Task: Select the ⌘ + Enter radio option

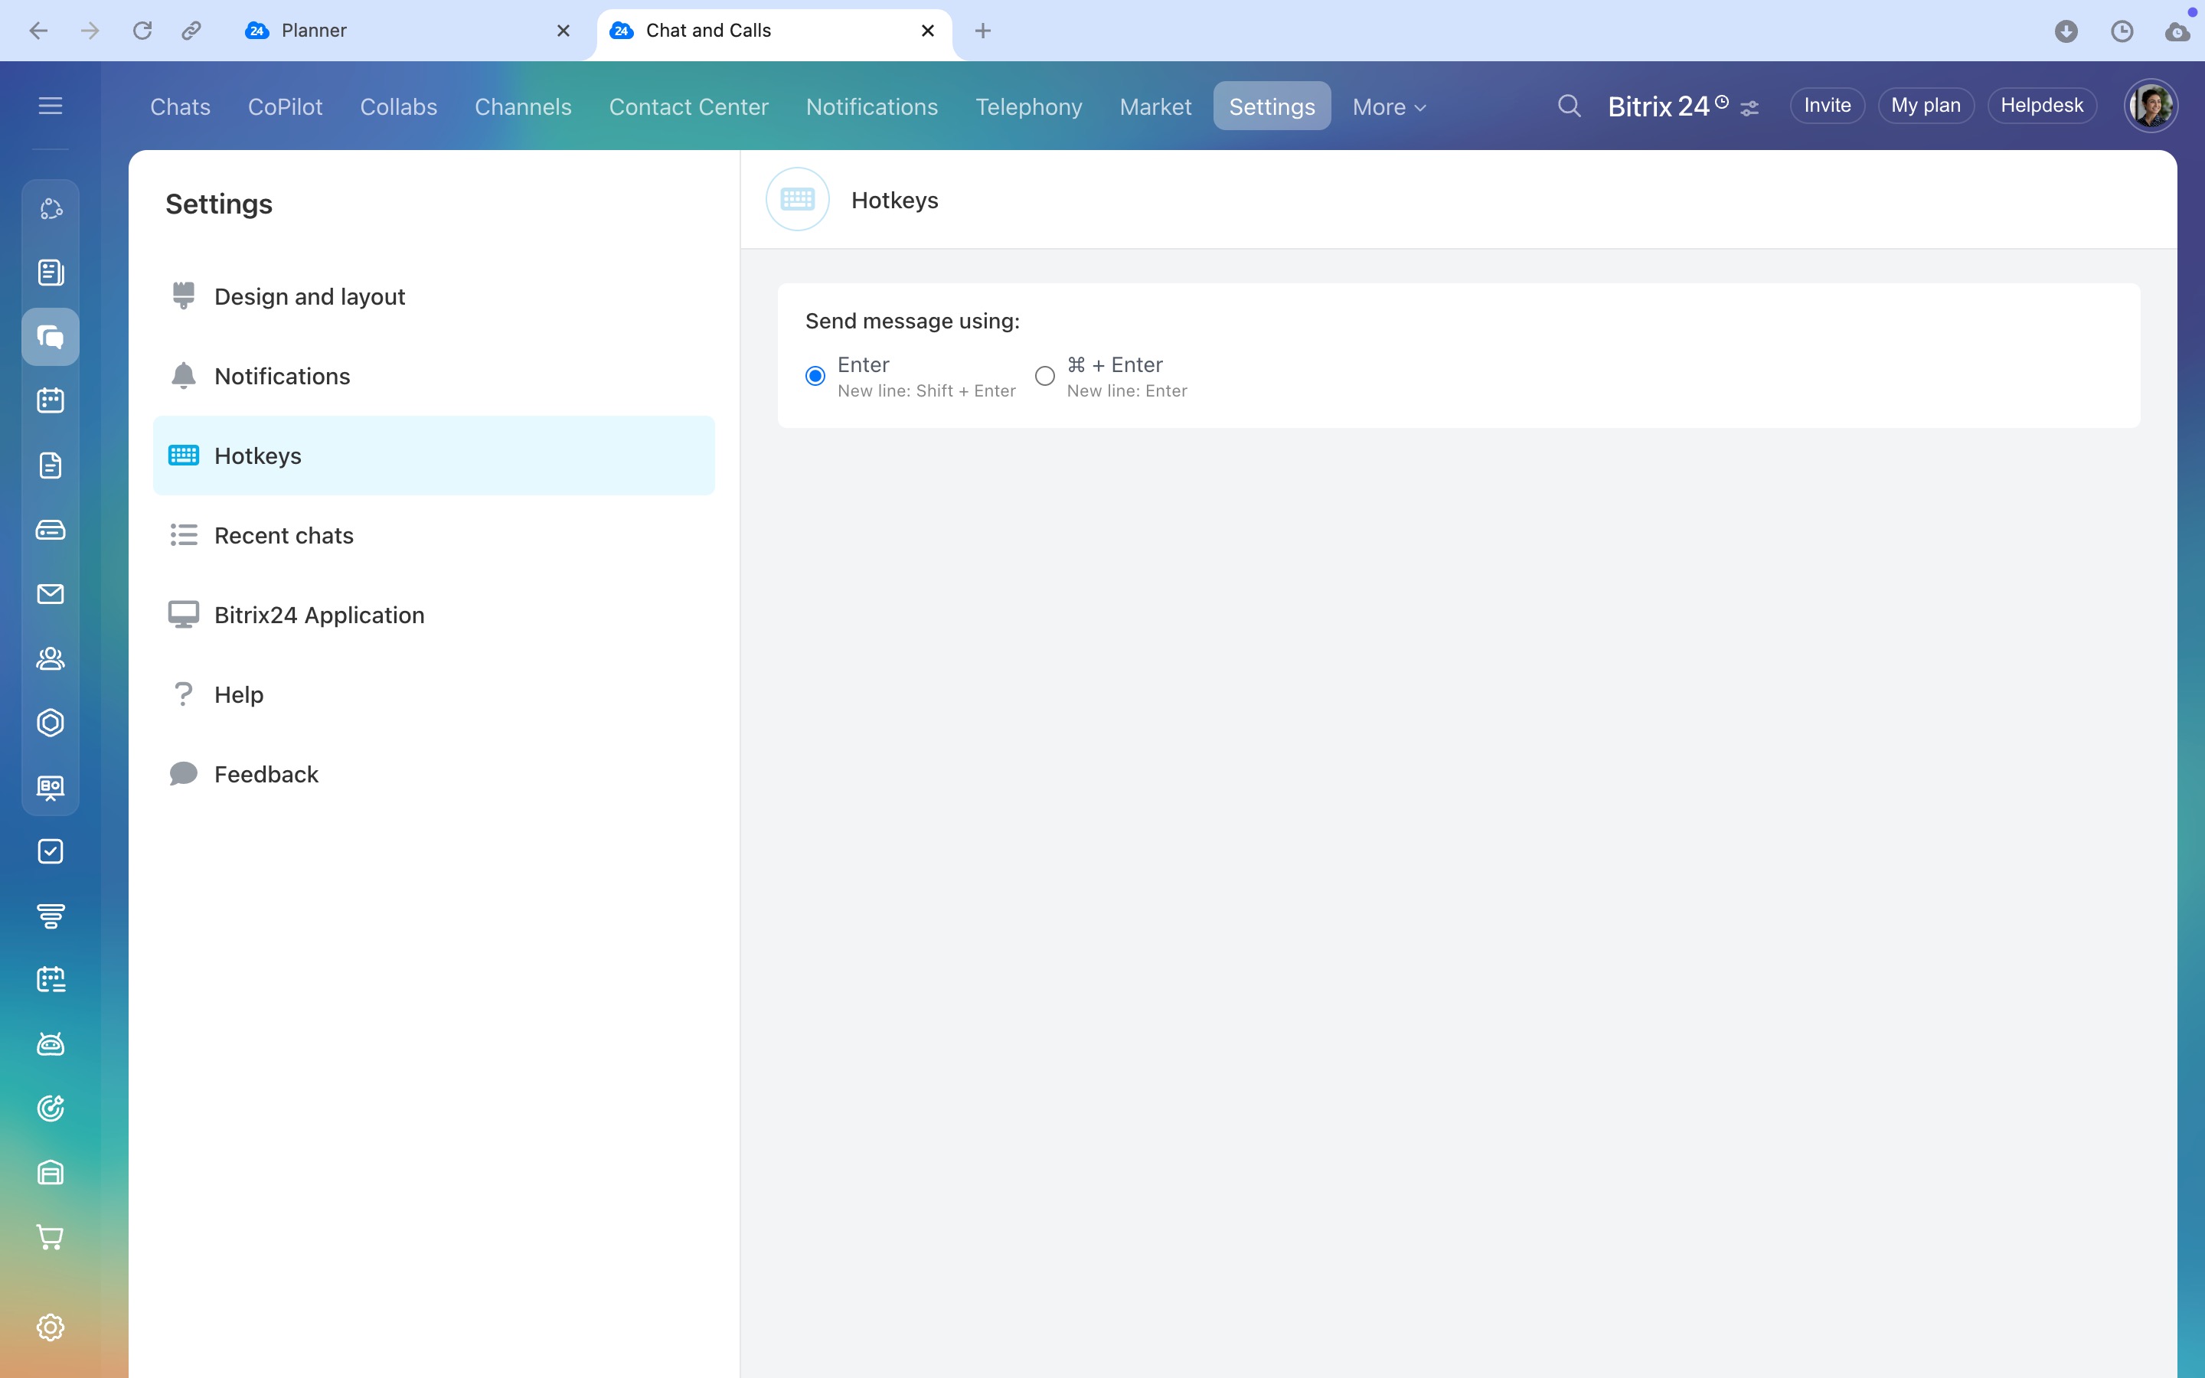Action: [x=1045, y=375]
